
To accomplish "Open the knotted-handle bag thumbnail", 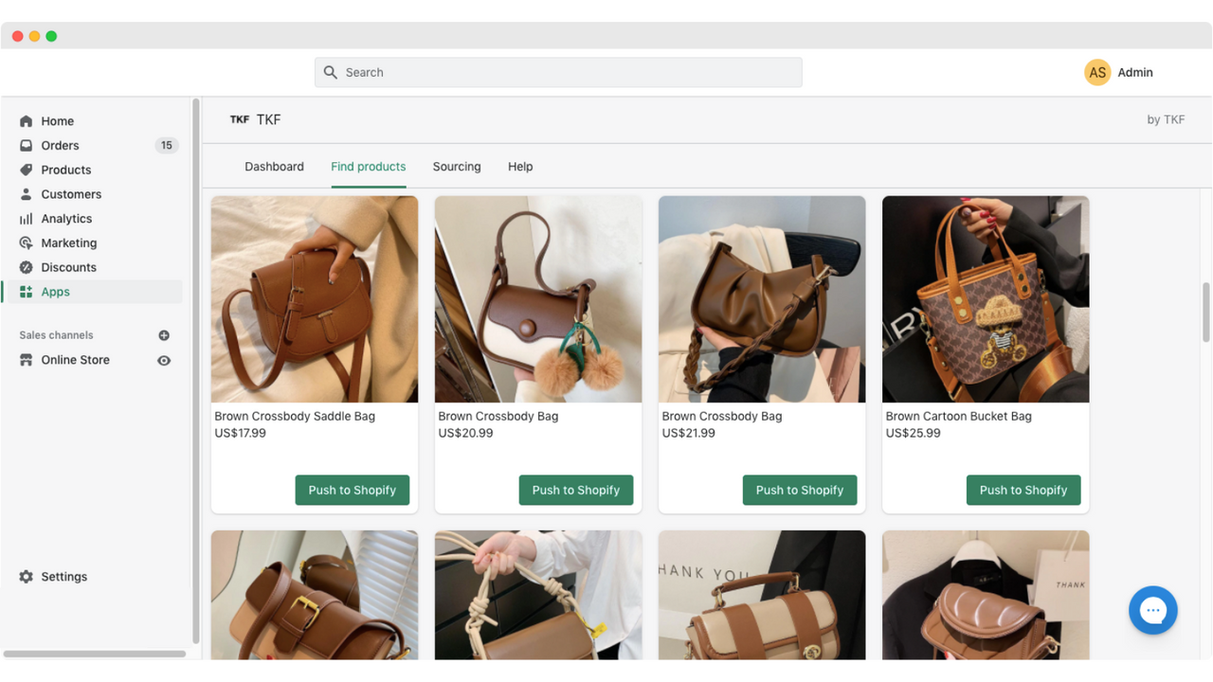I will 538,595.
